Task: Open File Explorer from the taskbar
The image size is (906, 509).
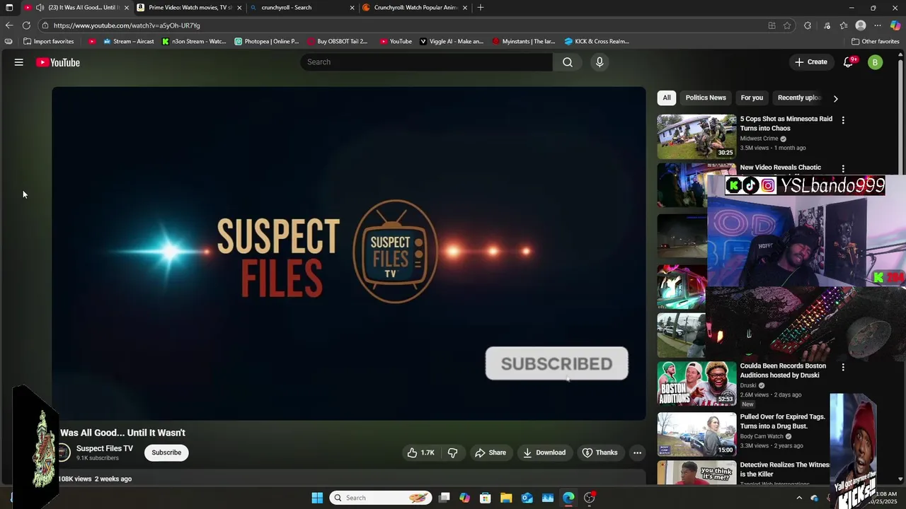Action: [506, 498]
